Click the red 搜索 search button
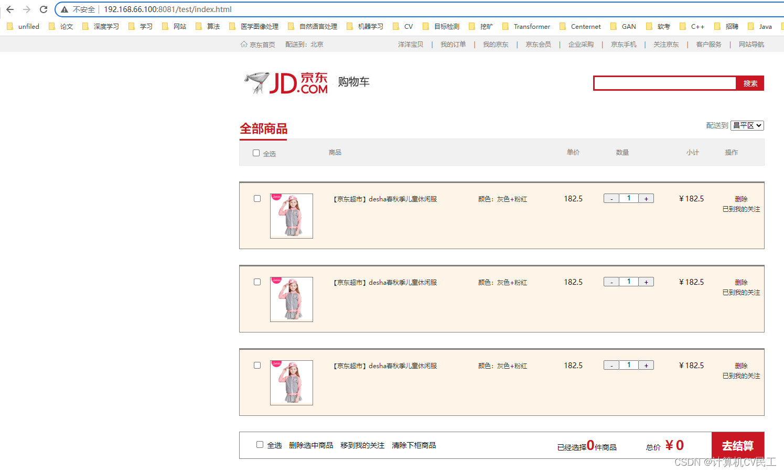This screenshot has height=472, width=784. (x=750, y=83)
